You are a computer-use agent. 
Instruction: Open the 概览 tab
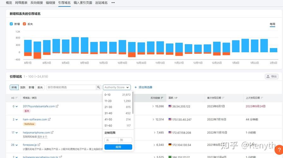pos(9,3)
